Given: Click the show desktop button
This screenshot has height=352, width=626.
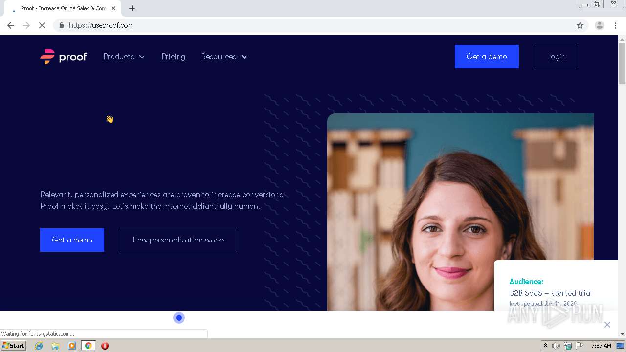Looking at the screenshot, I should point(620,346).
